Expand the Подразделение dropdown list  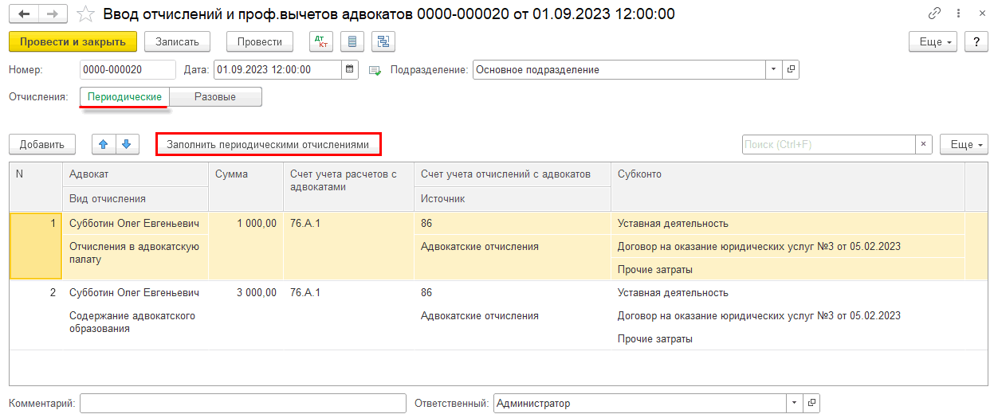[x=773, y=70]
